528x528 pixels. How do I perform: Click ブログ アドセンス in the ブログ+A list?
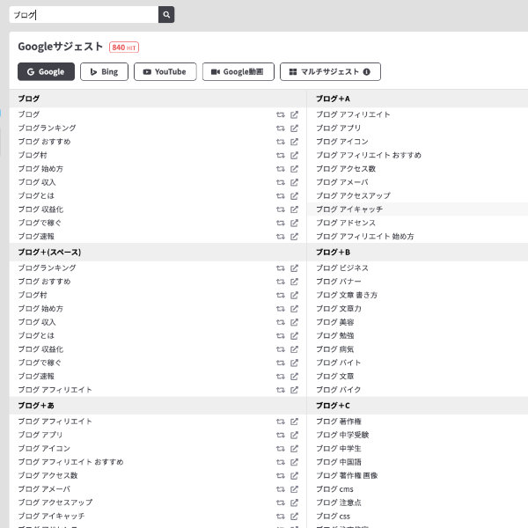click(x=346, y=223)
